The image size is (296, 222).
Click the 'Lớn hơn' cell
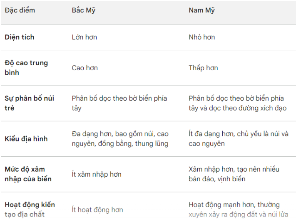click(x=85, y=37)
